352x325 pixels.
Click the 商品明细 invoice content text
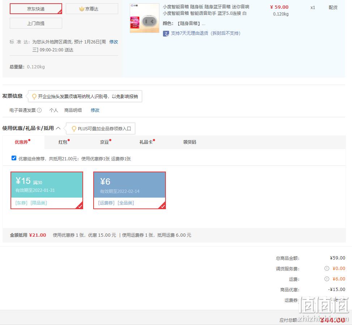73,110
